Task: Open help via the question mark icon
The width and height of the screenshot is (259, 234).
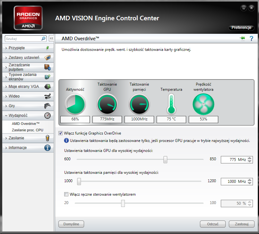Action: click(251, 39)
